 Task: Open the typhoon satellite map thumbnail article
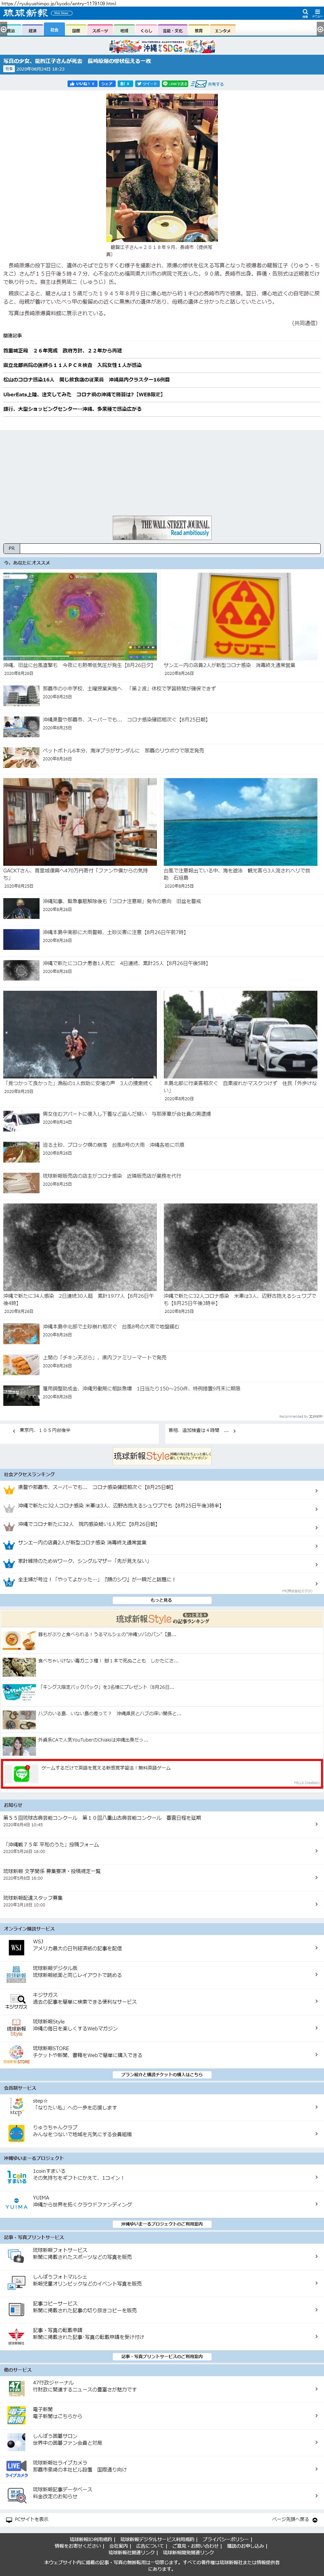pyautogui.click(x=80, y=616)
